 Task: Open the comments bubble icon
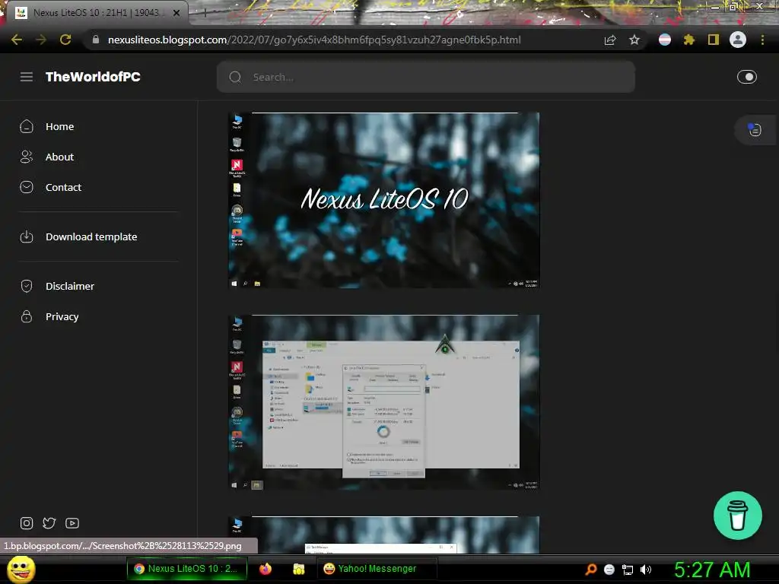tap(755, 130)
